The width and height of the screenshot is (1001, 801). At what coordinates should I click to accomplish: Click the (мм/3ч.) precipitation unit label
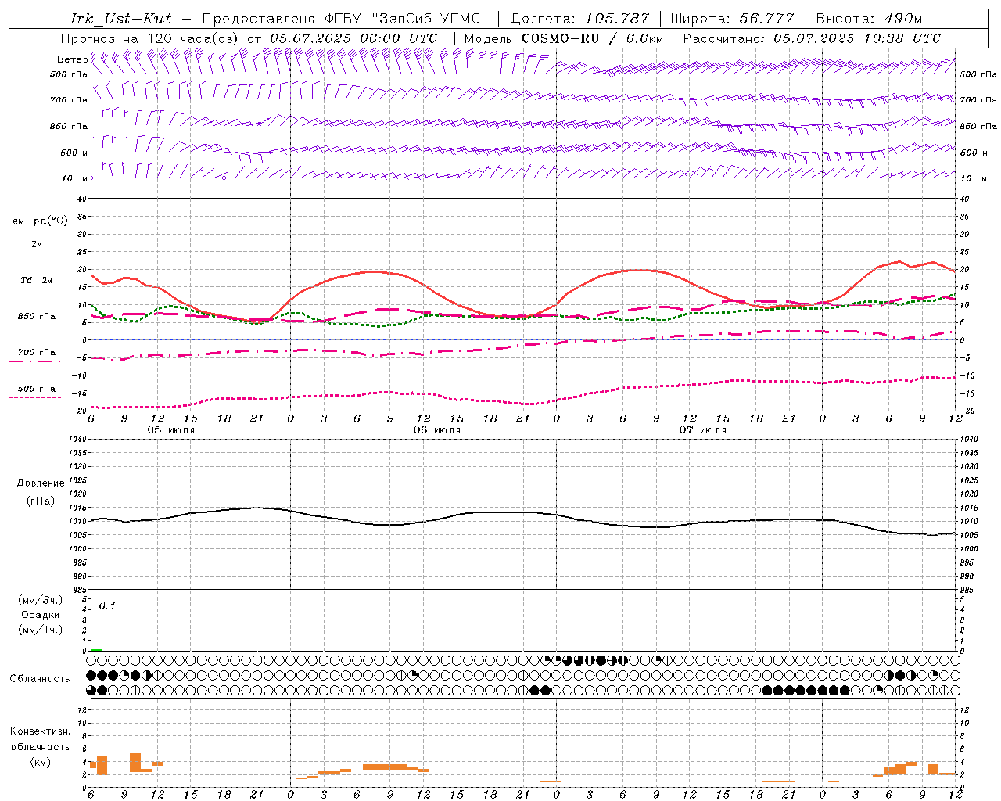(41, 600)
